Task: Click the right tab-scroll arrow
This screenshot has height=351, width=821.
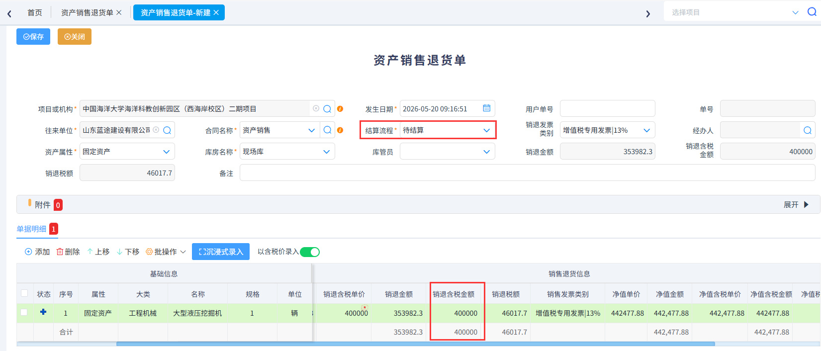Action: coord(648,13)
